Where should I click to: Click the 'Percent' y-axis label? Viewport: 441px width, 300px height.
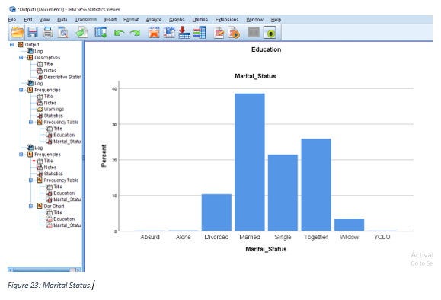(104, 156)
